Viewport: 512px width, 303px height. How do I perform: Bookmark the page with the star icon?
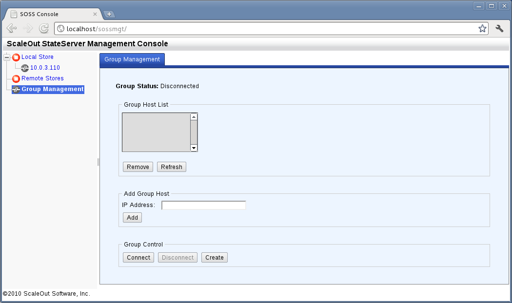point(482,29)
